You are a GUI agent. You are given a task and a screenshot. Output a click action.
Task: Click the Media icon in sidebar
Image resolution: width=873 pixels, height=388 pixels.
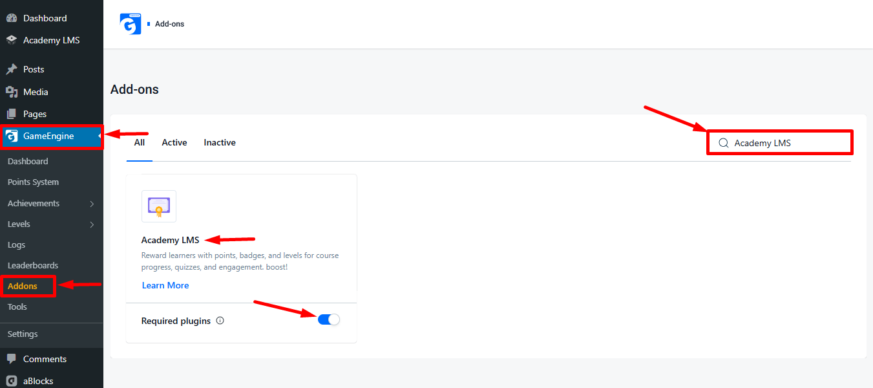pos(12,92)
